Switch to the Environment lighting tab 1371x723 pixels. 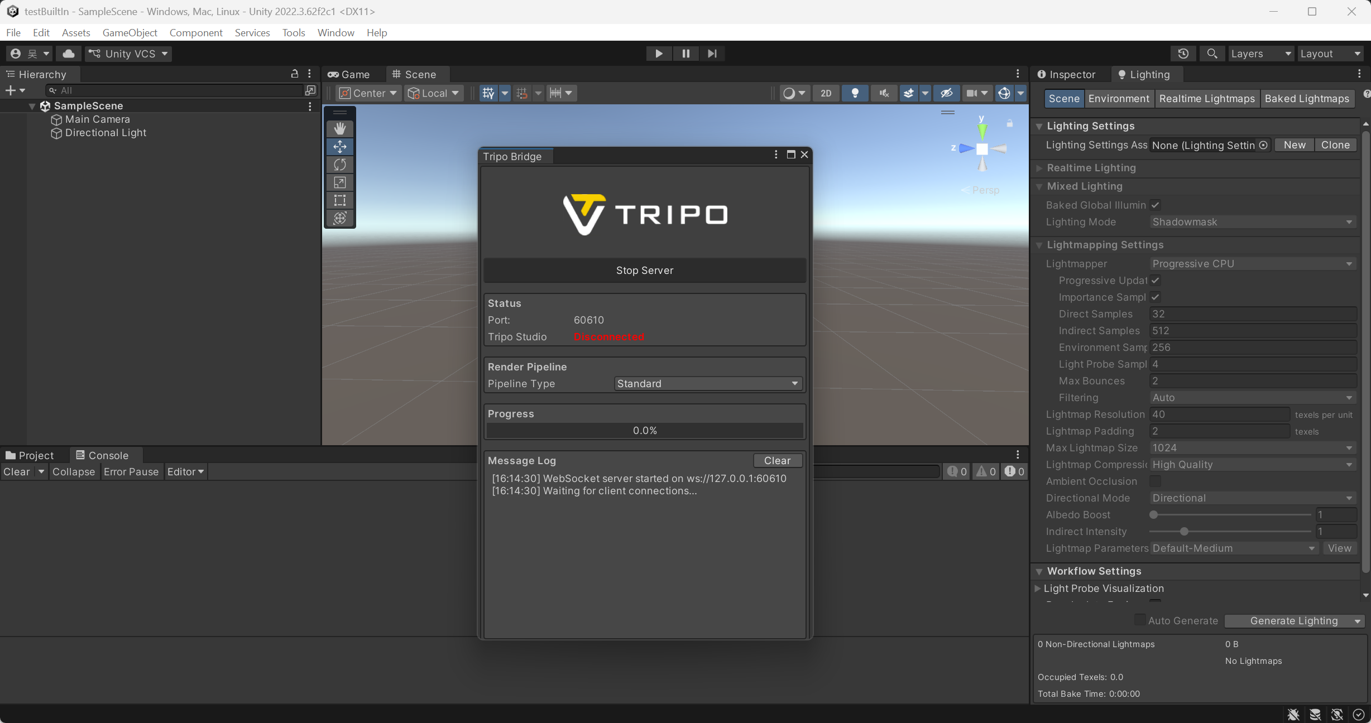click(x=1118, y=99)
